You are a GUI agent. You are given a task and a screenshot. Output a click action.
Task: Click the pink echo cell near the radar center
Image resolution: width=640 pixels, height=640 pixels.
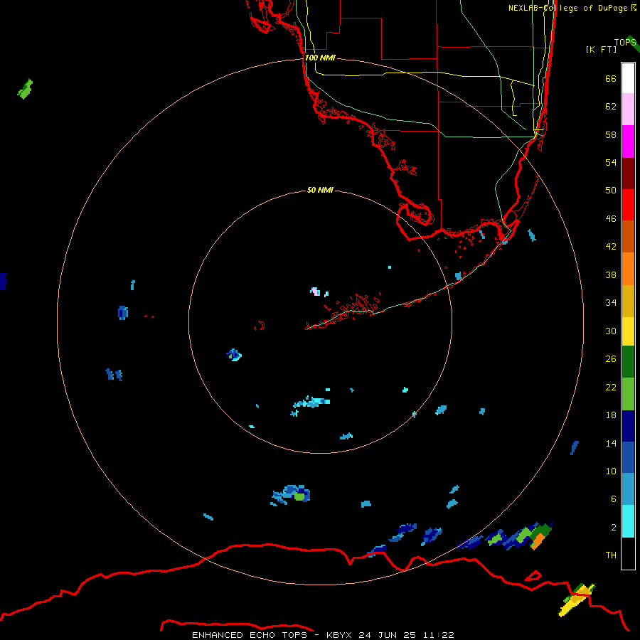(316, 291)
